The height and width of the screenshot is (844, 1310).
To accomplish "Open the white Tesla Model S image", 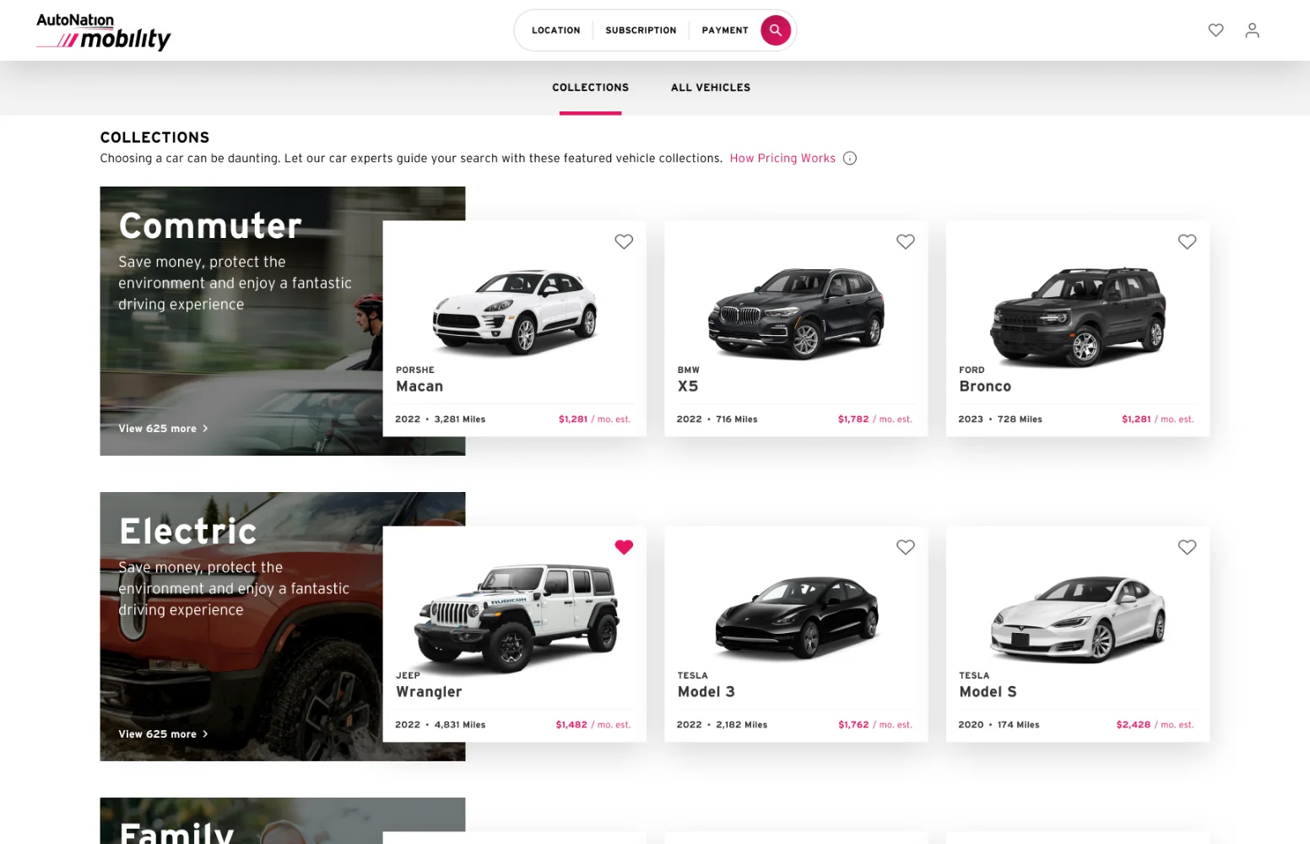I will [1078, 618].
